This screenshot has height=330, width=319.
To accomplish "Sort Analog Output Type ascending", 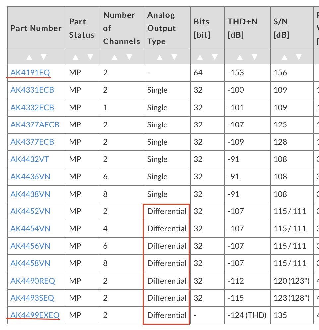I will pyautogui.click(x=159, y=57).
